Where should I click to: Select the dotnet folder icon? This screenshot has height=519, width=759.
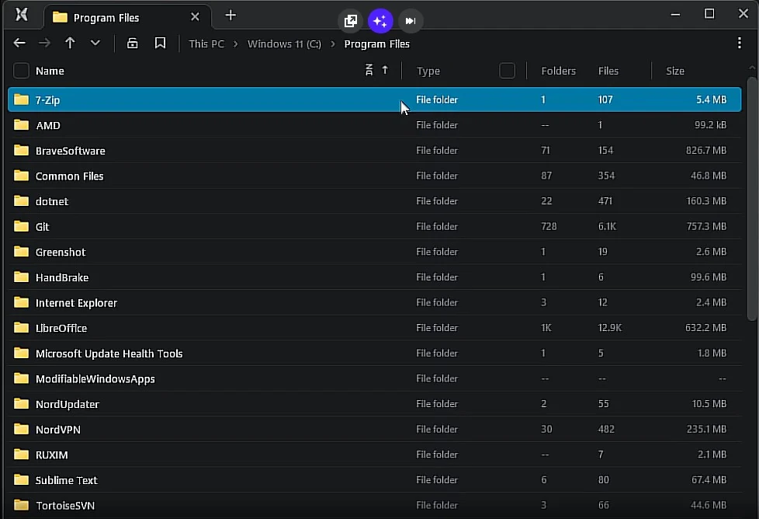coord(21,200)
